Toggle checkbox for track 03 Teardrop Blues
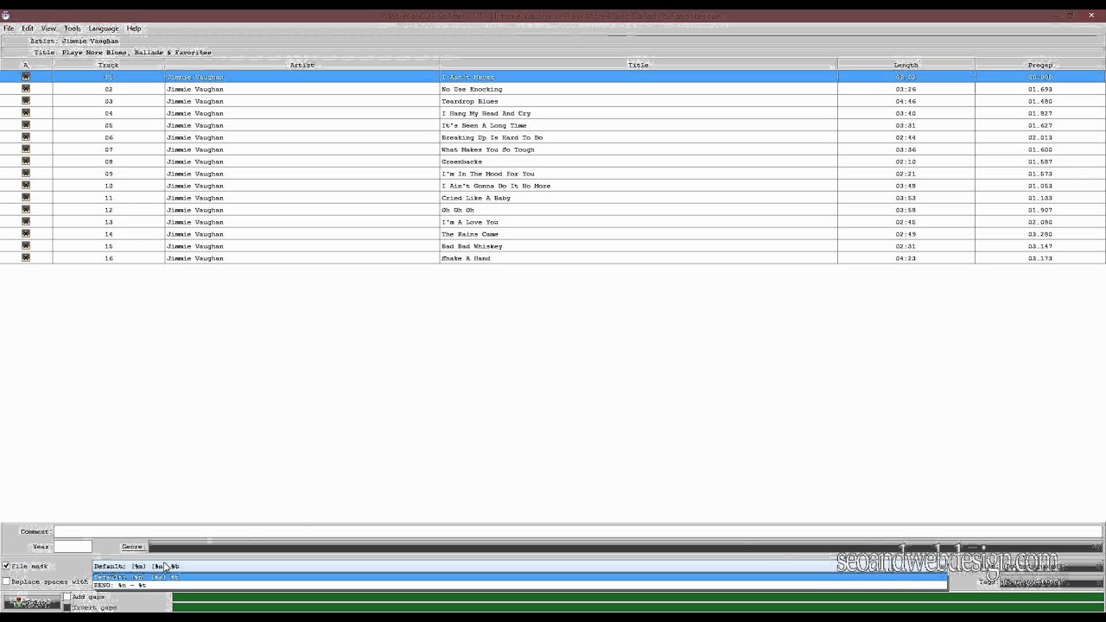This screenshot has width=1106, height=622. [26, 101]
